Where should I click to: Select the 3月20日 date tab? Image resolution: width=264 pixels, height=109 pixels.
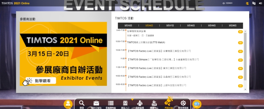[233, 26]
